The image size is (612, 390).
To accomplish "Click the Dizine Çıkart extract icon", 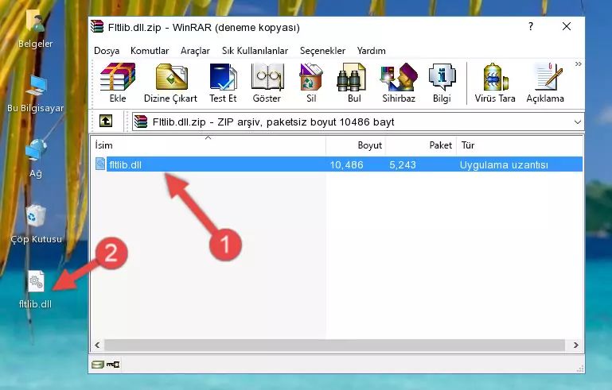I will 170,83.
